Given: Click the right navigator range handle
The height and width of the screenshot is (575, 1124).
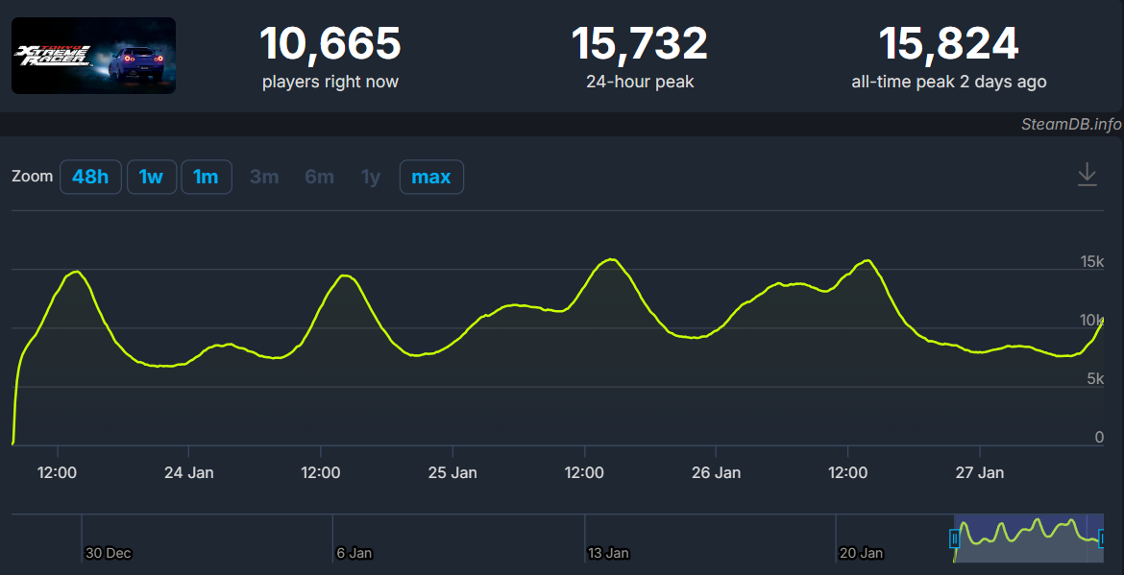Looking at the screenshot, I should click(x=1103, y=539).
